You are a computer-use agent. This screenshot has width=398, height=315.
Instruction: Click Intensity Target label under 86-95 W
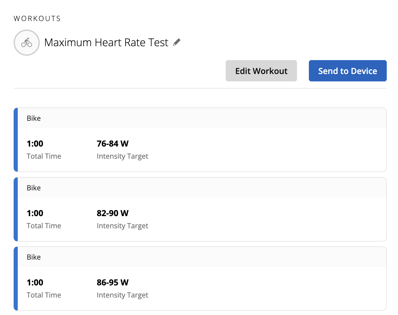tap(122, 295)
